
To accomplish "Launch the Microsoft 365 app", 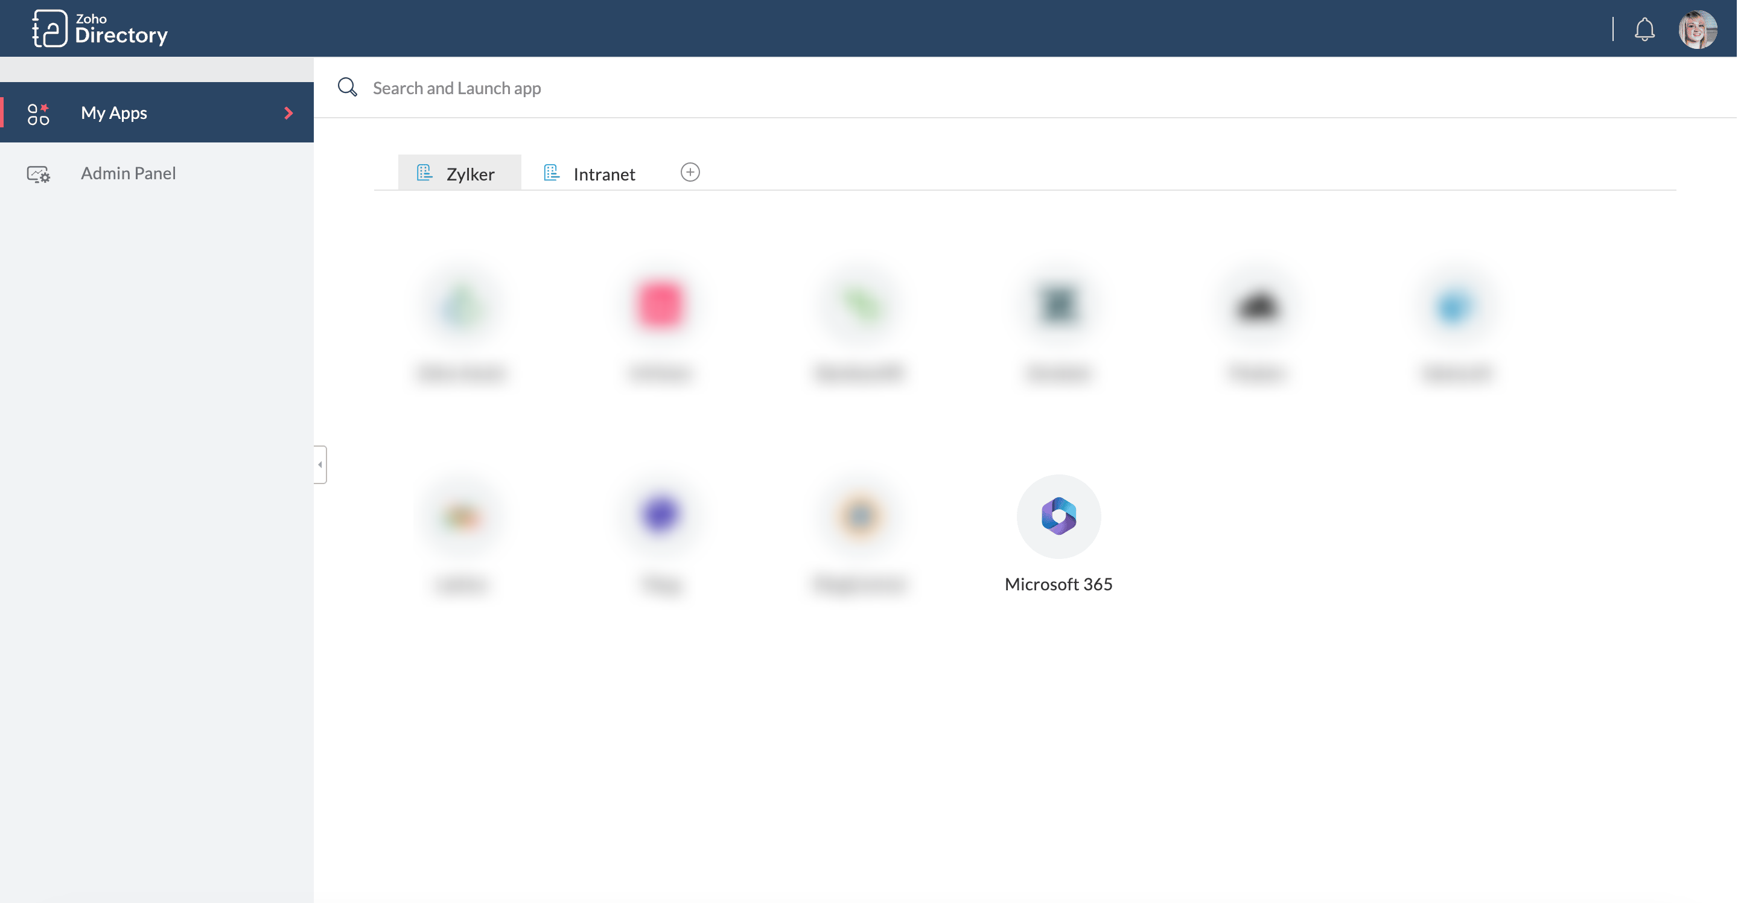I will (x=1058, y=516).
